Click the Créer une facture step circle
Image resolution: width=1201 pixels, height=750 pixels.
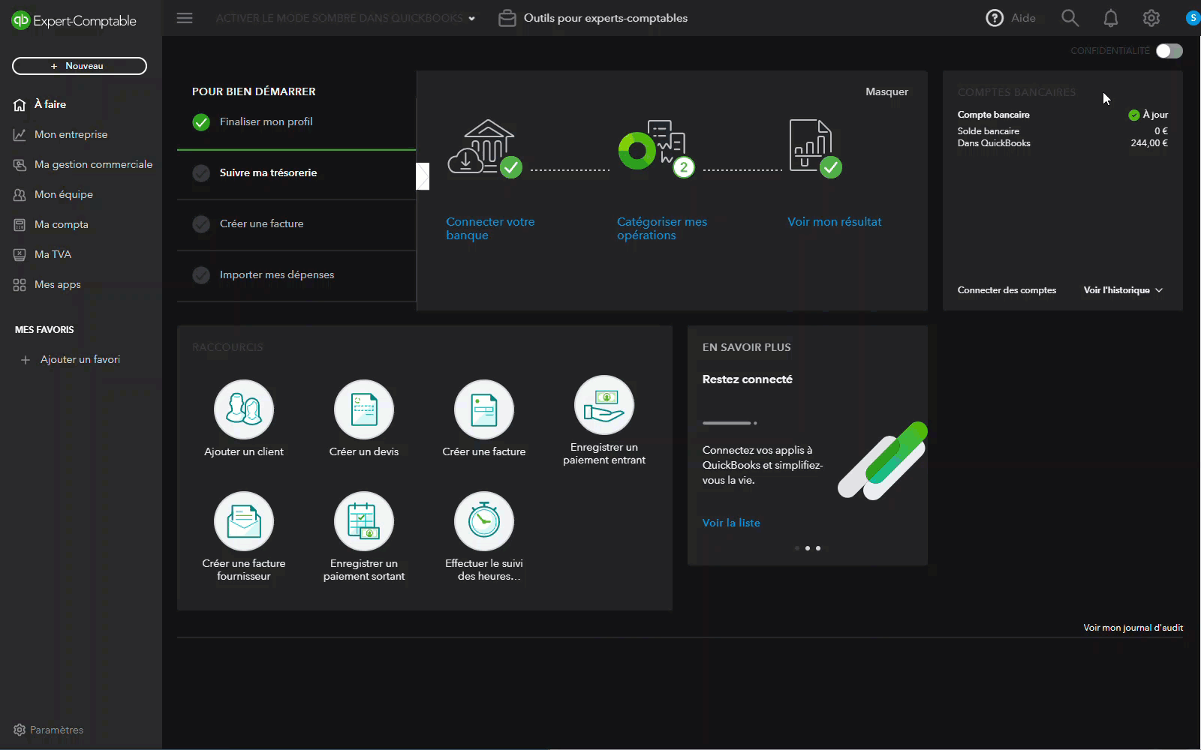click(201, 224)
